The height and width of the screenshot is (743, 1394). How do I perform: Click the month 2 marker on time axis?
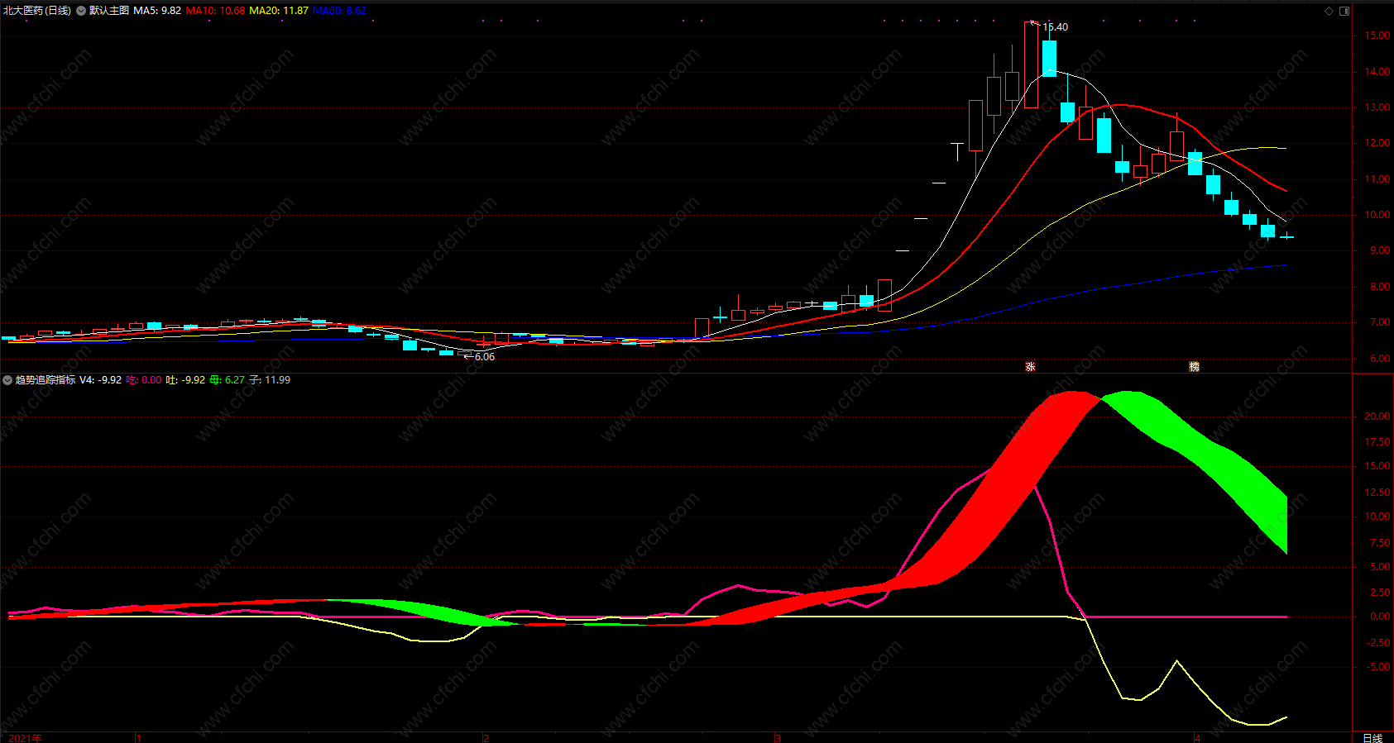coord(486,737)
